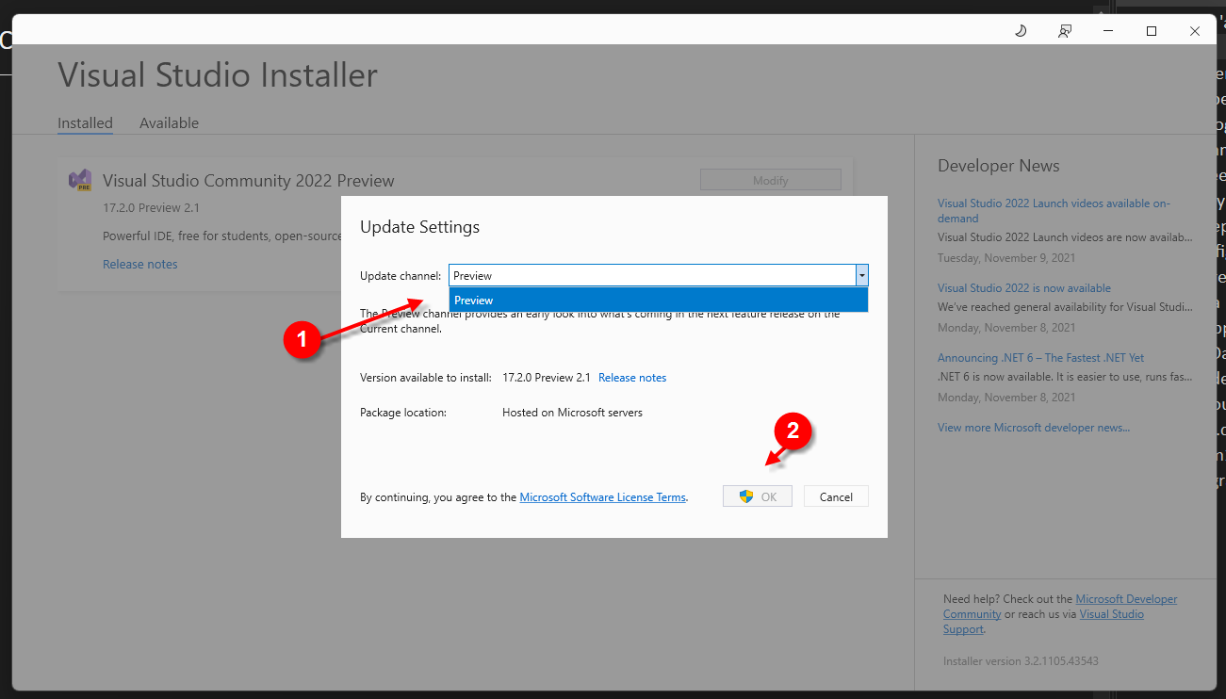Click version text 17.2.0 Preview 2.1 under product
1226x699 pixels.
[151, 207]
